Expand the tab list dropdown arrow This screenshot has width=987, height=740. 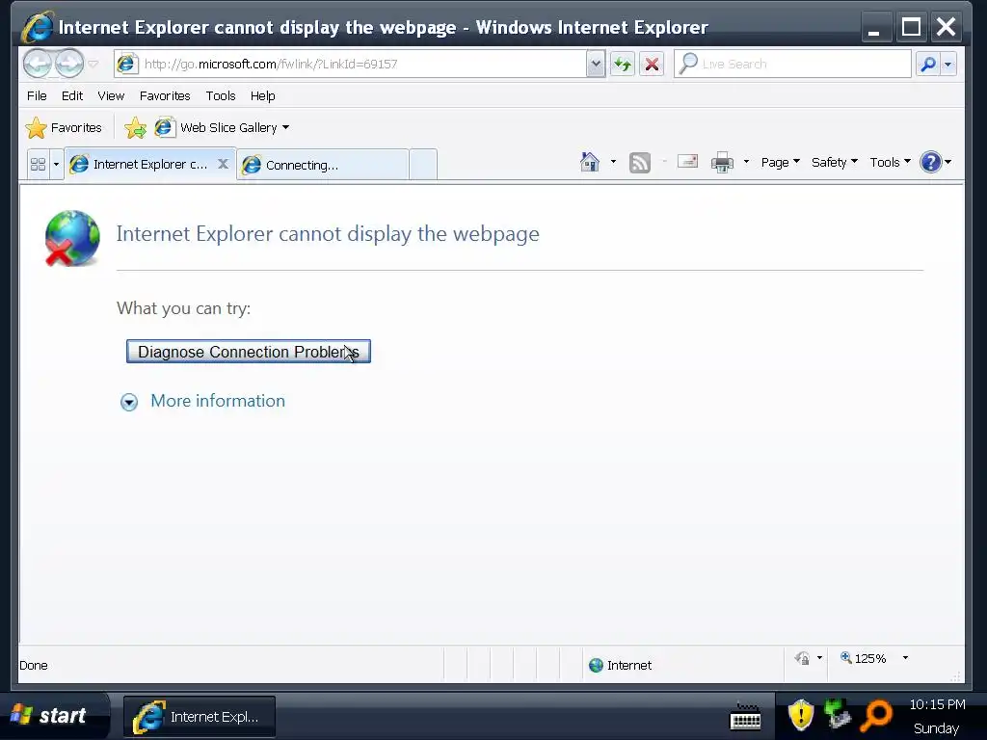56,164
